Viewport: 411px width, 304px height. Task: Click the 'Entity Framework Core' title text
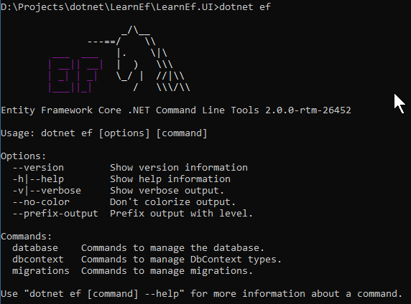click(x=61, y=110)
